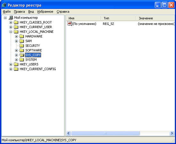Expand the HARDWARE key
This screenshot has height=144, width=176.
click(x=16, y=36)
